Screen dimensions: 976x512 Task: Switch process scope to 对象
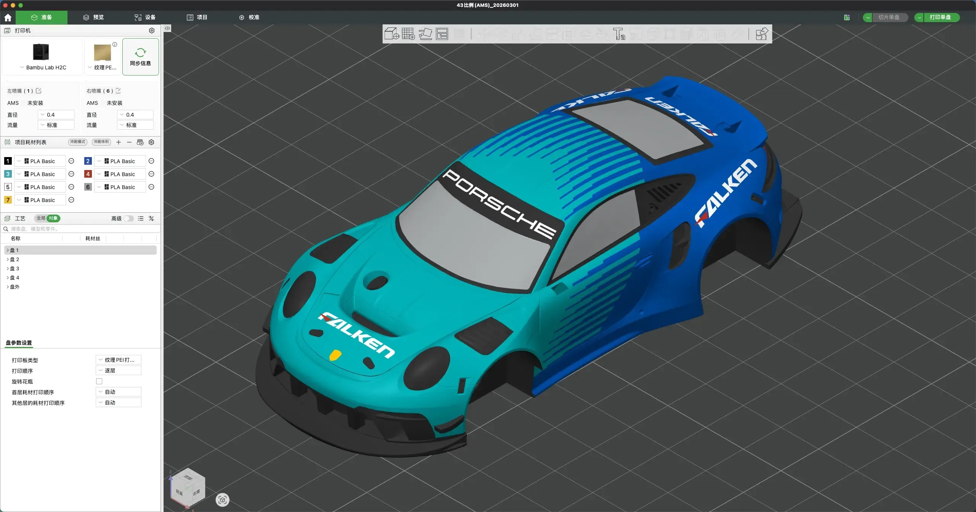53,218
